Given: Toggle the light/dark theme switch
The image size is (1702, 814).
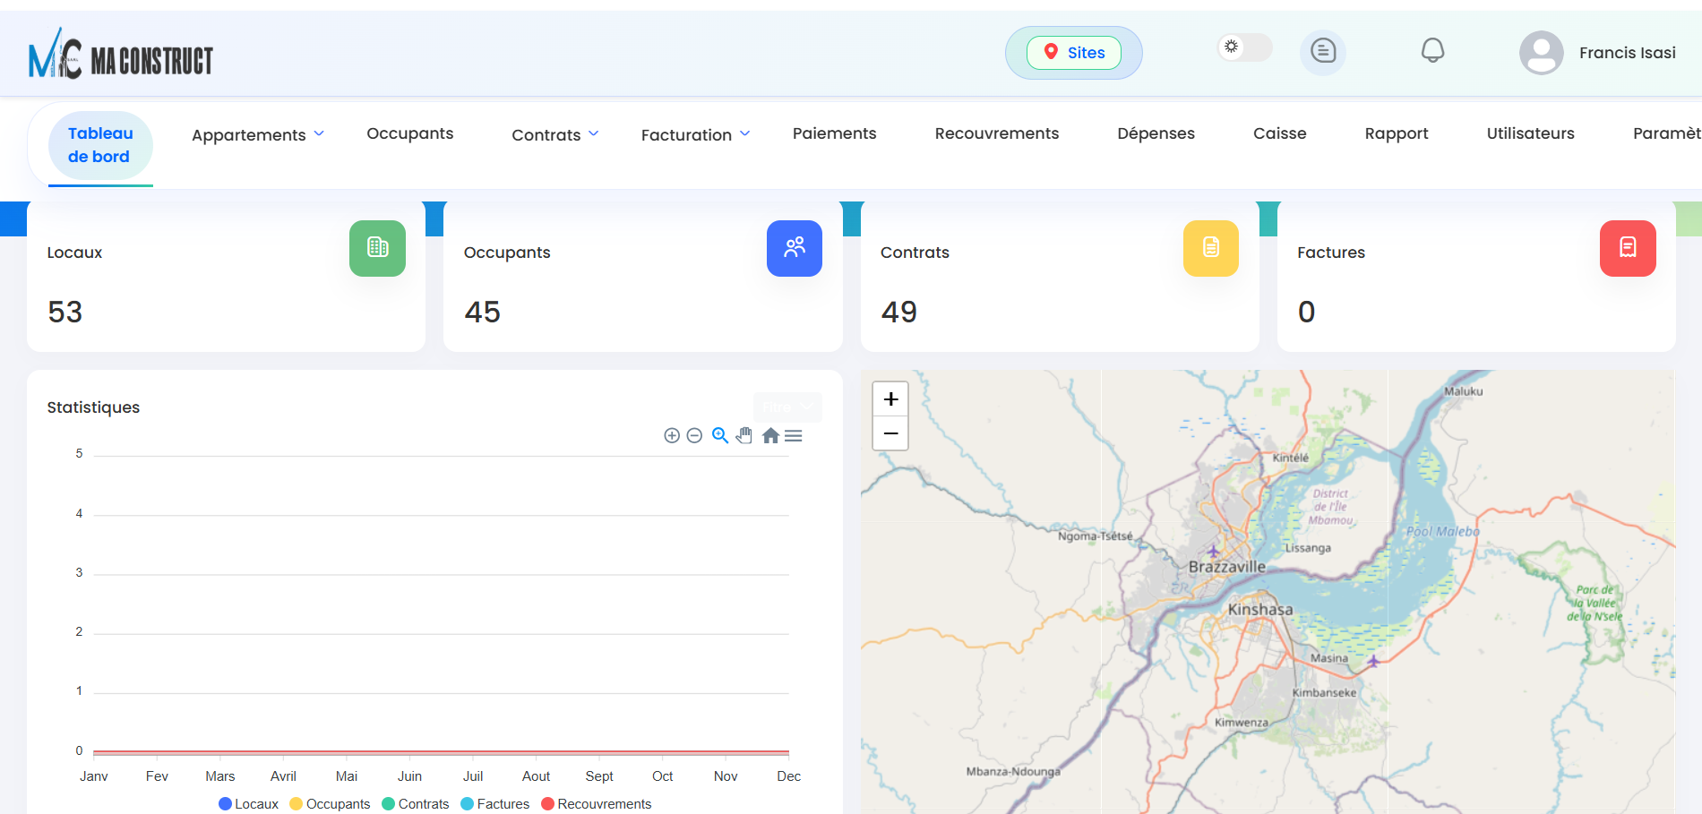Looking at the screenshot, I should 1244,47.
